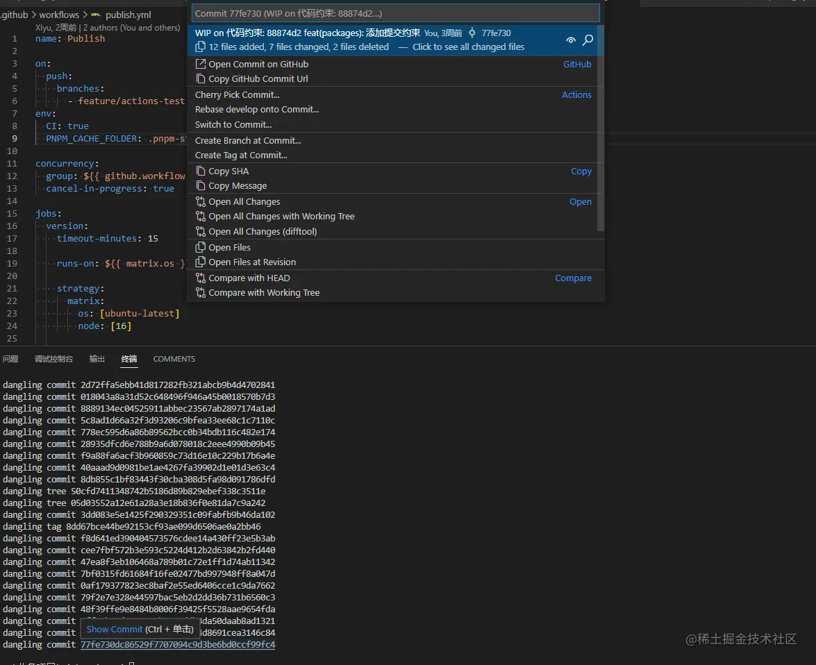Click Show Commit in the tooltip
The height and width of the screenshot is (665, 816).
coord(115,629)
